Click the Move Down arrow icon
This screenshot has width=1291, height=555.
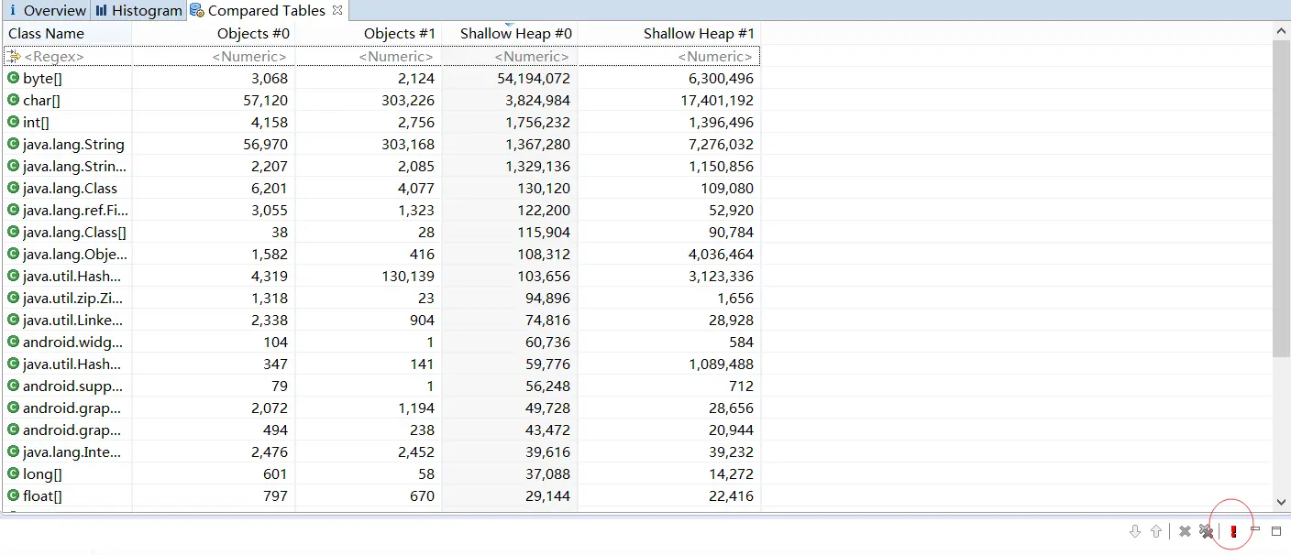pyautogui.click(x=1135, y=531)
